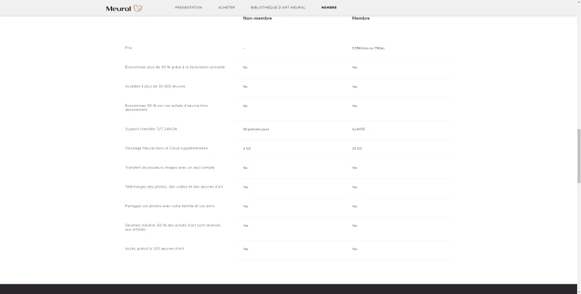
Task: Click the Partagez vos photos row label
Action: (x=170, y=206)
